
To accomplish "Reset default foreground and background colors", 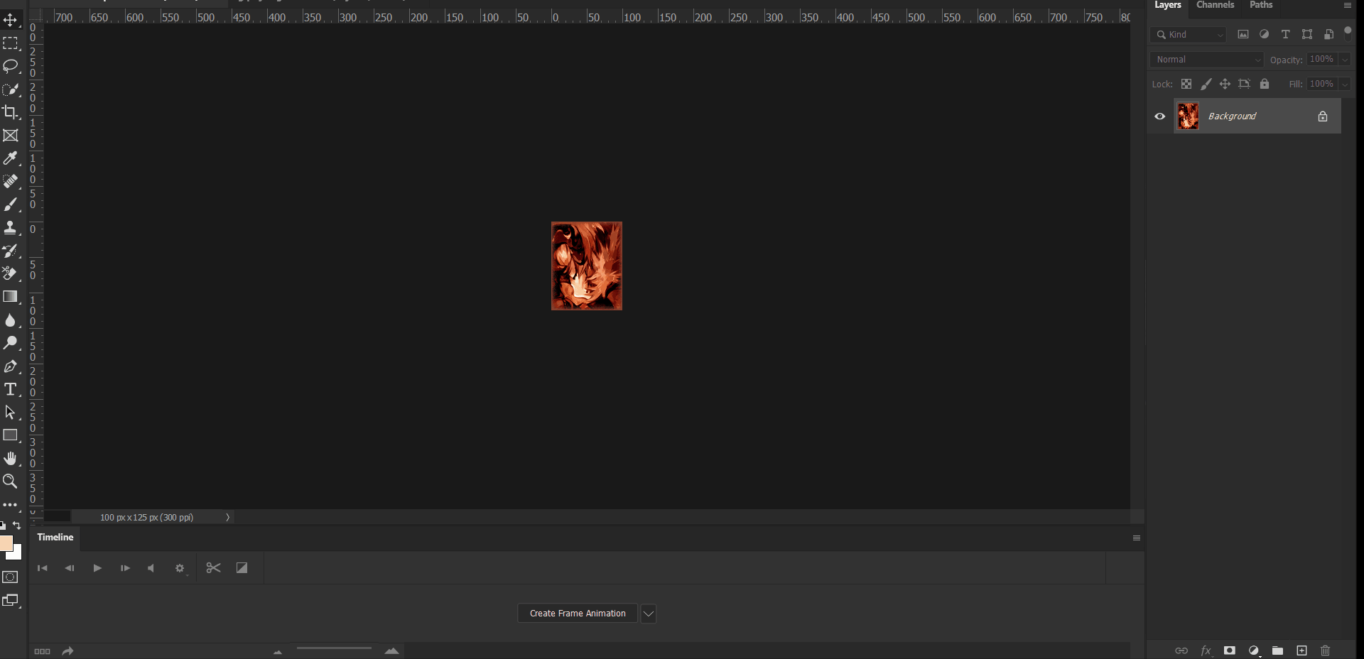I will coord(3,526).
